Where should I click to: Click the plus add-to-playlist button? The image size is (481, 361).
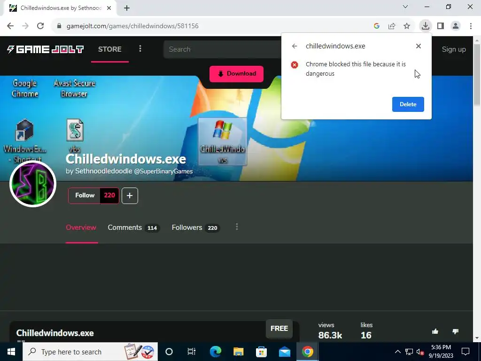coord(130,196)
